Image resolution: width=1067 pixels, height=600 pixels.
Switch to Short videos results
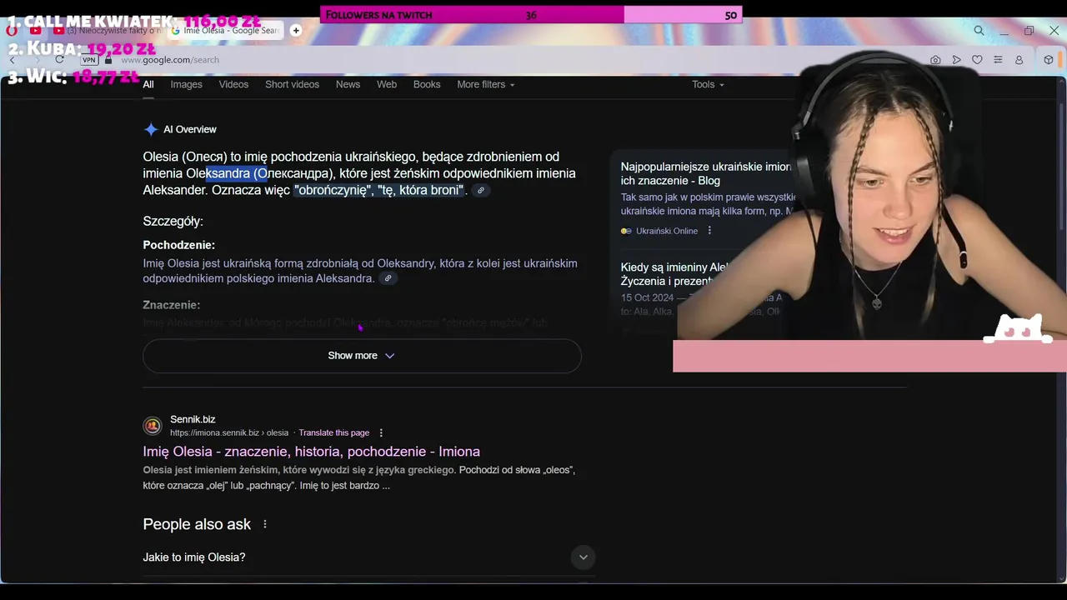pyautogui.click(x=292, y=84)
